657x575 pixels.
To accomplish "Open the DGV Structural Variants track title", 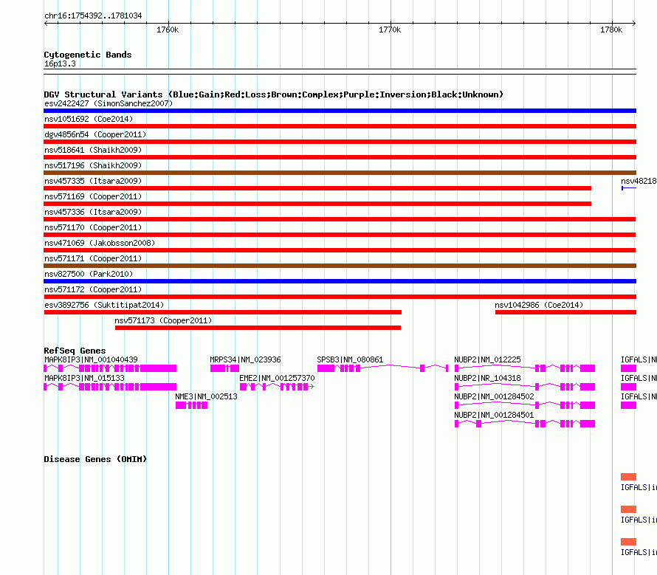I will point(274,94).
